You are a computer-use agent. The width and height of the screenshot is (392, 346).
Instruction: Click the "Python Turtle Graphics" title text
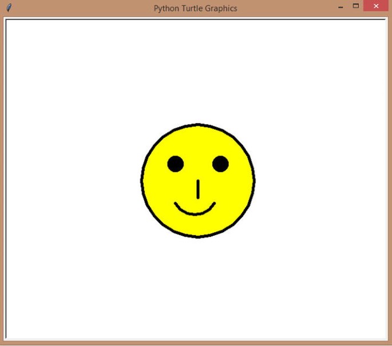tap(195, 8)
